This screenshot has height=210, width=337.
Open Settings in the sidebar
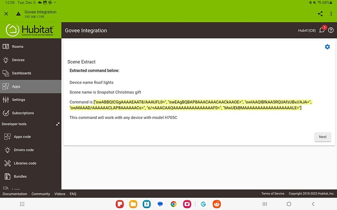(x=30, y=100)
